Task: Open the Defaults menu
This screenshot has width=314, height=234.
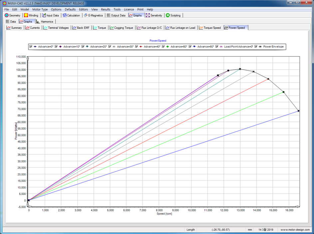Action: [70, 9]
